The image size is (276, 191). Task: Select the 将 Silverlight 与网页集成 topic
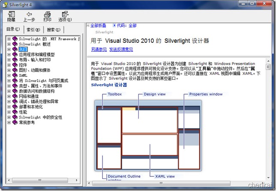tap(43, 81)
